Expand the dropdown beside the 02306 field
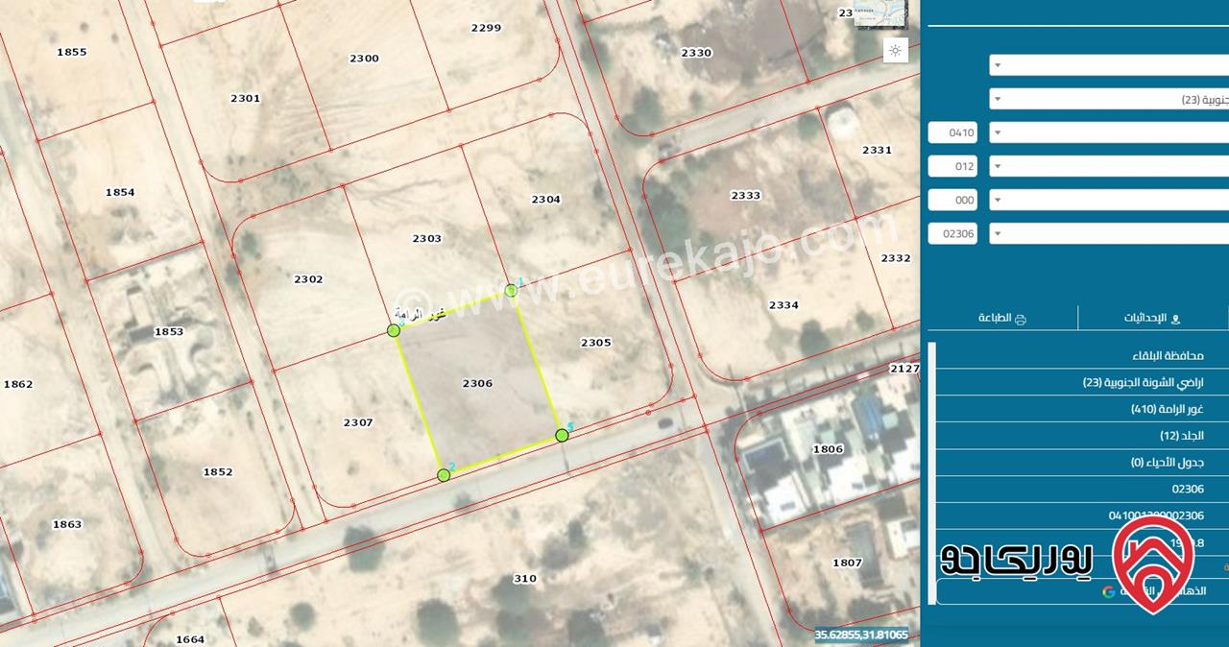The height and width of the screenshot is (647, 1229). [x=1109, y=233]
